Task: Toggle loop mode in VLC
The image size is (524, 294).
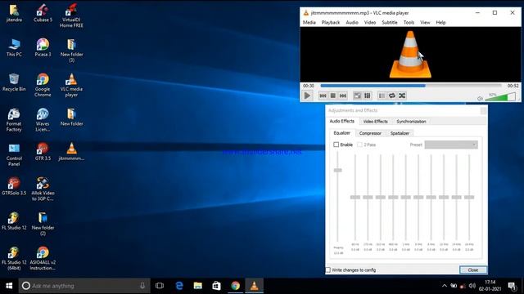Action: [x=392, y=96]
